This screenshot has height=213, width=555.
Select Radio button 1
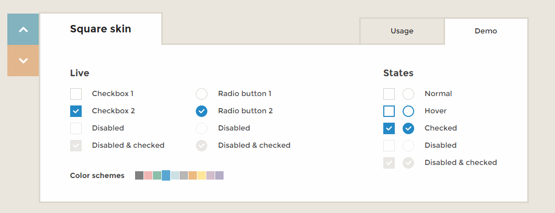[x=202, y=94]
